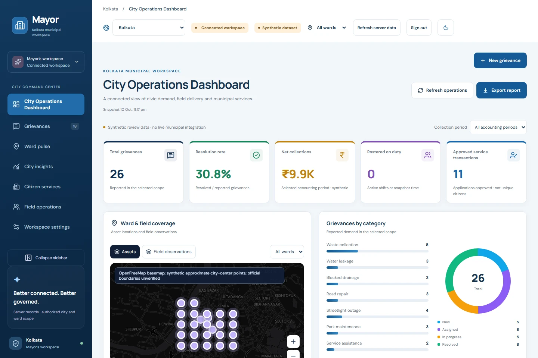Image resolution: width=538 pixels, height=358 pixels.
Task: Click the Sign out button
Action: tap(419, 28)
